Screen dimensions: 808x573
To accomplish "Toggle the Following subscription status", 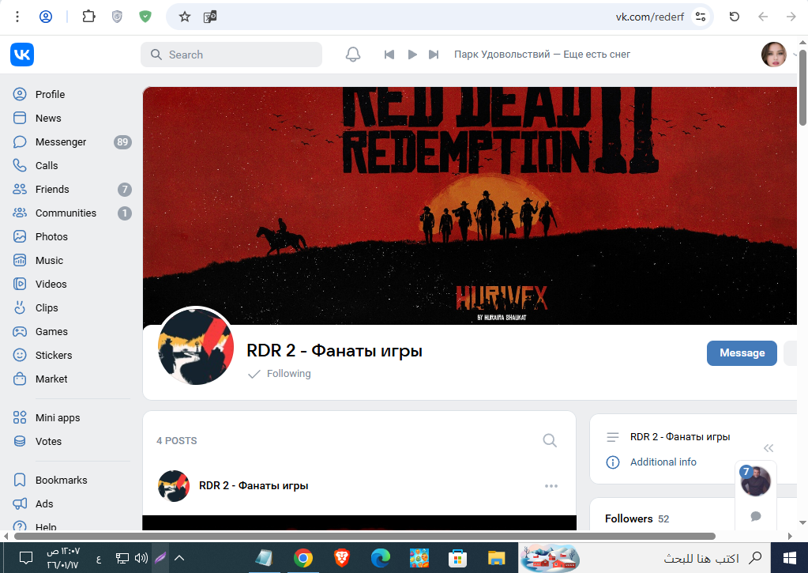I will (x=280, y=374).
